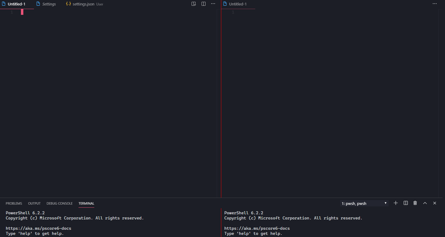Switch to the PROBLEMS panel
The width and height of the screenshot is (445, 237).
coord(14,203)
